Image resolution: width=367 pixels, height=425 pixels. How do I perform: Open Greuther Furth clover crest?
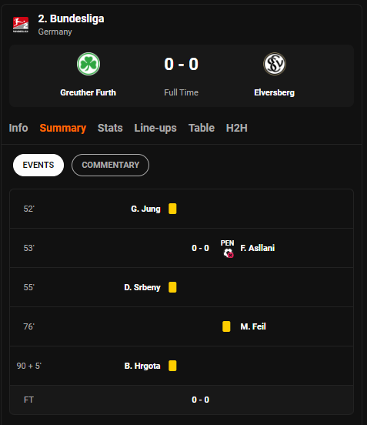point(88,64)
